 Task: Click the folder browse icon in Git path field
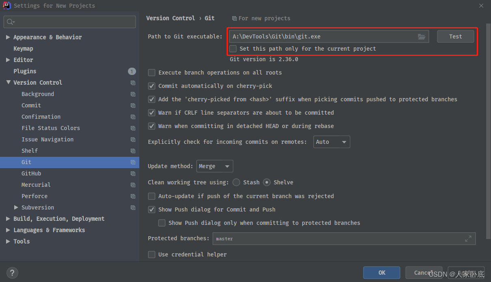click(422, 36)
